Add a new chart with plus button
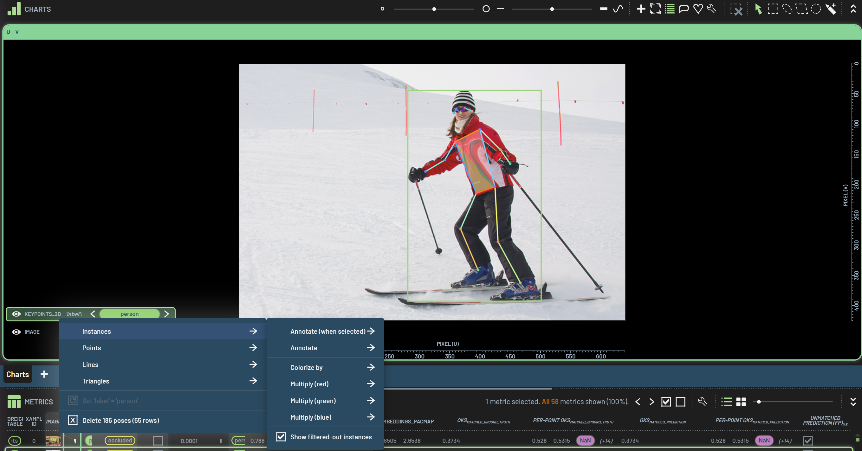 (x=44, y=374)
